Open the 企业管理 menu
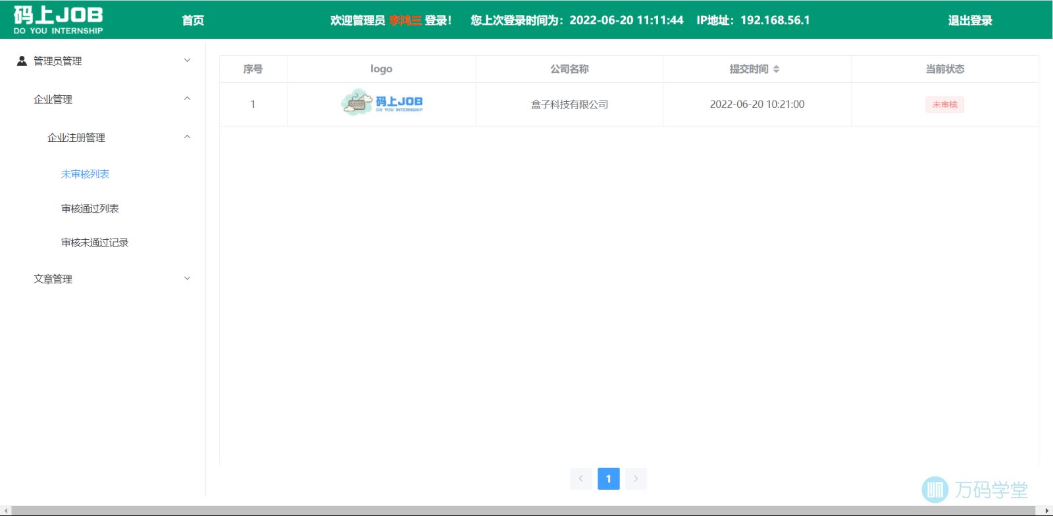 pyautogui.click(x=103, y=99)
